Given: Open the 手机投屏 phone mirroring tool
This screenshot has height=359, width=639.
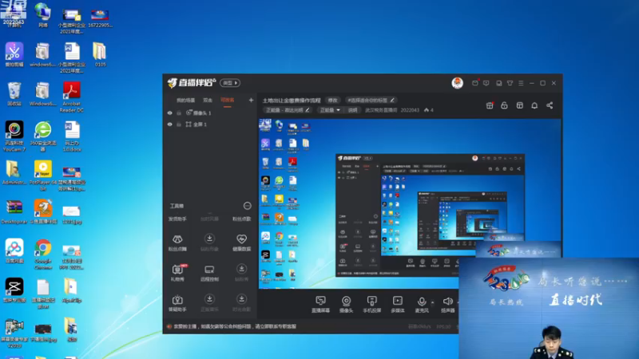Looking at the screenshot, I should click(371, 304).
